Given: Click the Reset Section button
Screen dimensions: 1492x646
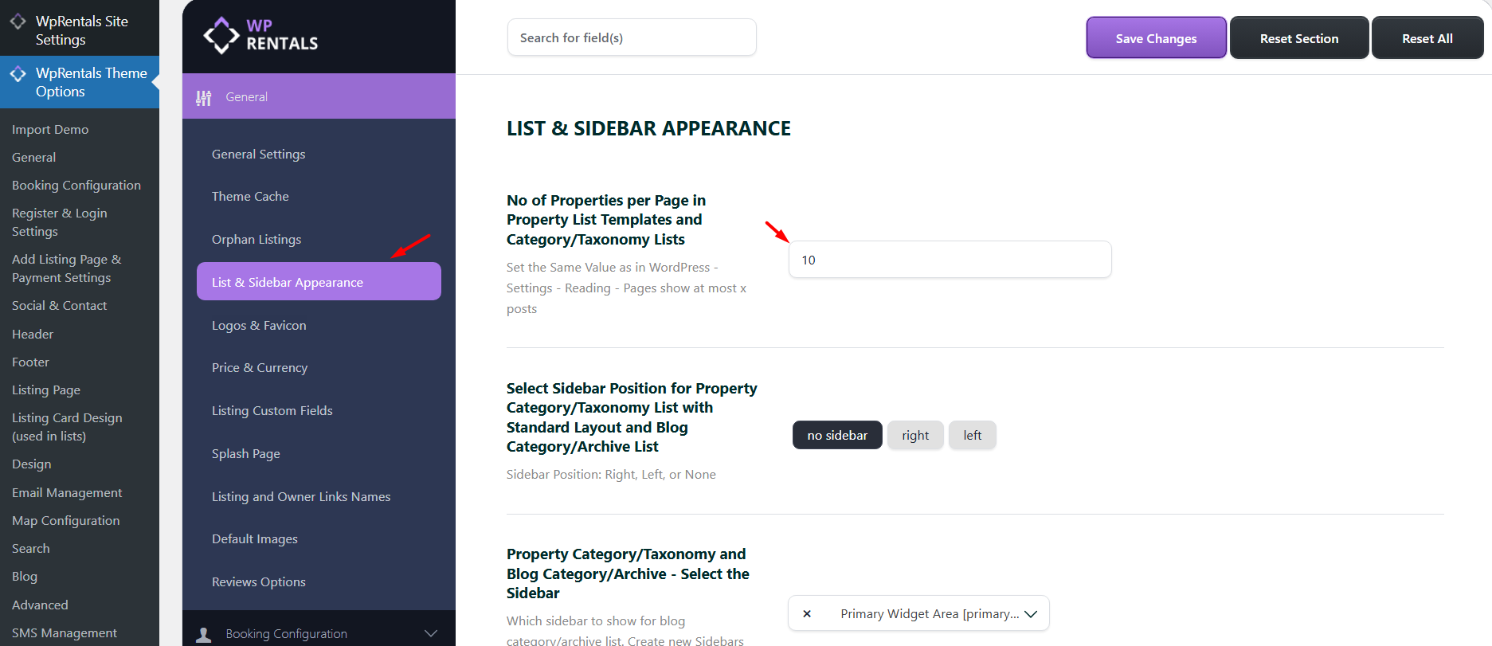Looking at the screenshot, I should [1298, 38].
